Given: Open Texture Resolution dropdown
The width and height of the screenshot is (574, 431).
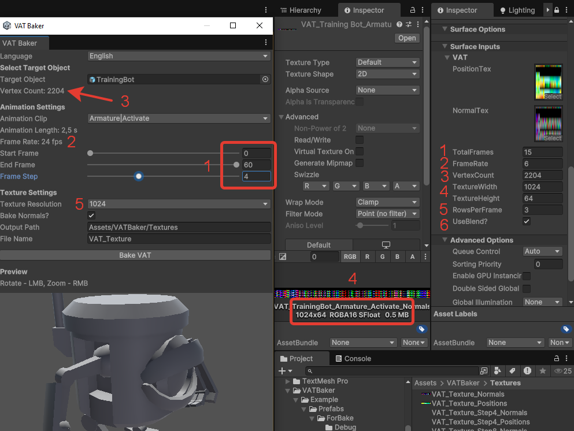Looking at the screenshot, I should point(179,204).
